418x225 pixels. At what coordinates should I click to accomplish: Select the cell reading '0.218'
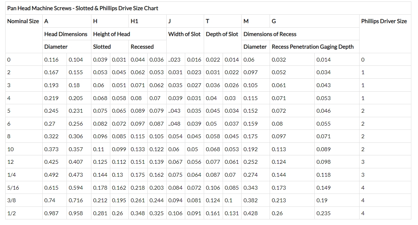(x=138, y=188)
